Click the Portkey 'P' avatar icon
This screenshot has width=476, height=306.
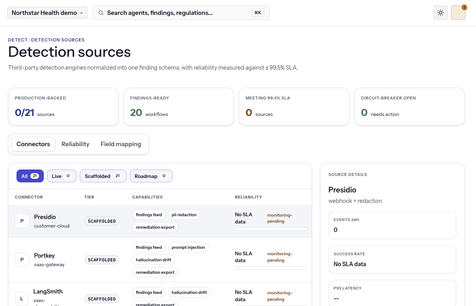[22, 260]
